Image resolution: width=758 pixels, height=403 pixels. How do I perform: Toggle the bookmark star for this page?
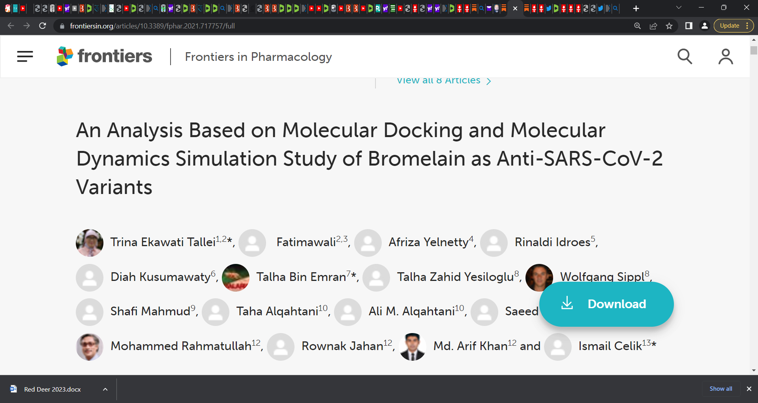(669, 26)
